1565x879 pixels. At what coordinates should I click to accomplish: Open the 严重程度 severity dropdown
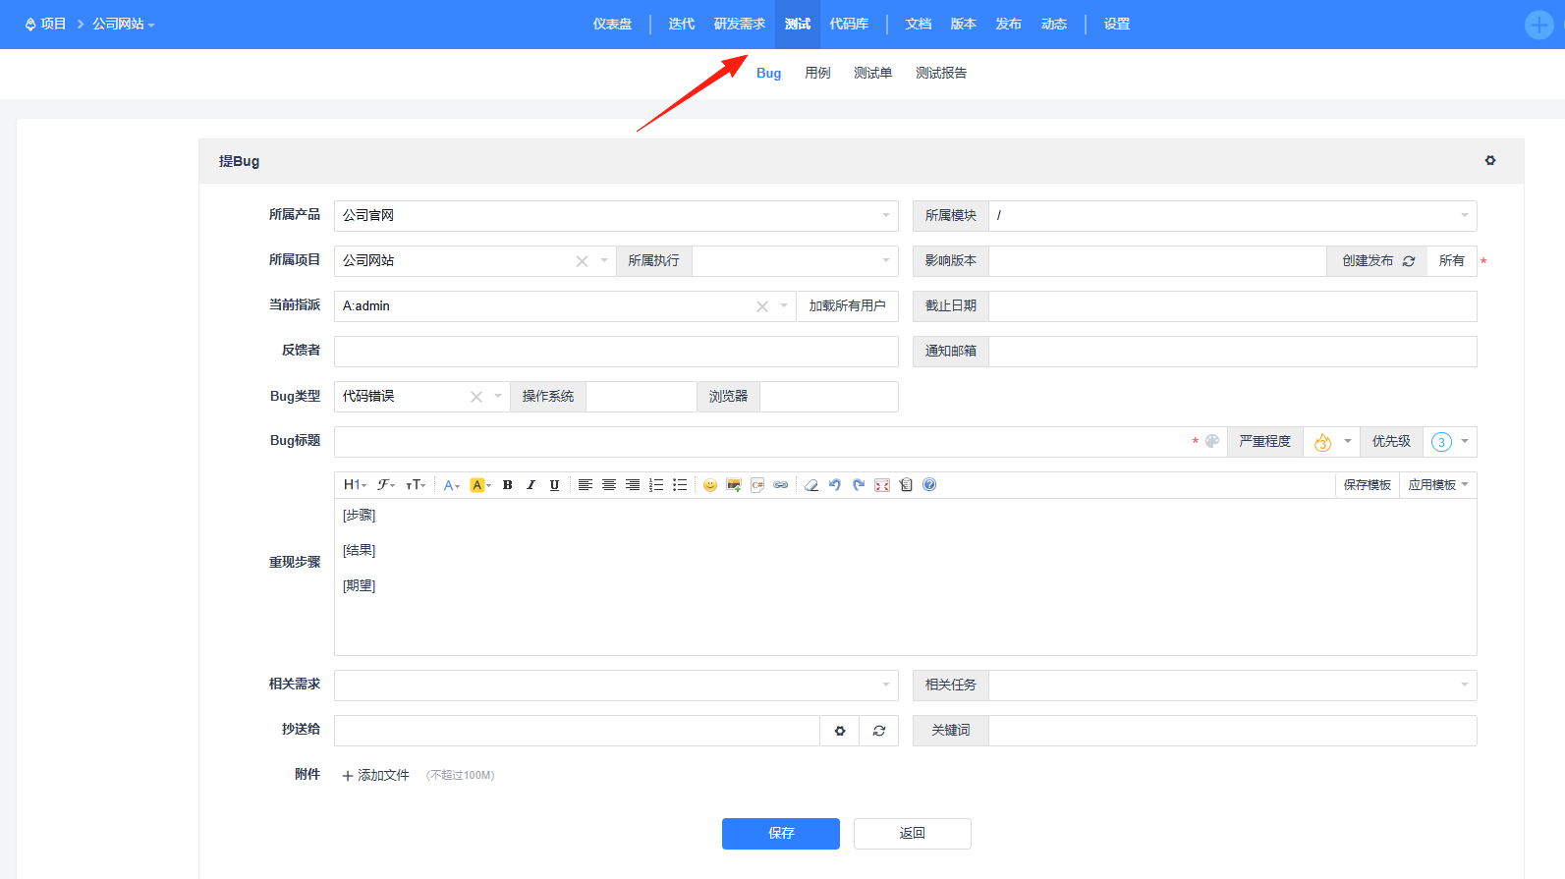pyautogui.click(x=1332, y=442)
